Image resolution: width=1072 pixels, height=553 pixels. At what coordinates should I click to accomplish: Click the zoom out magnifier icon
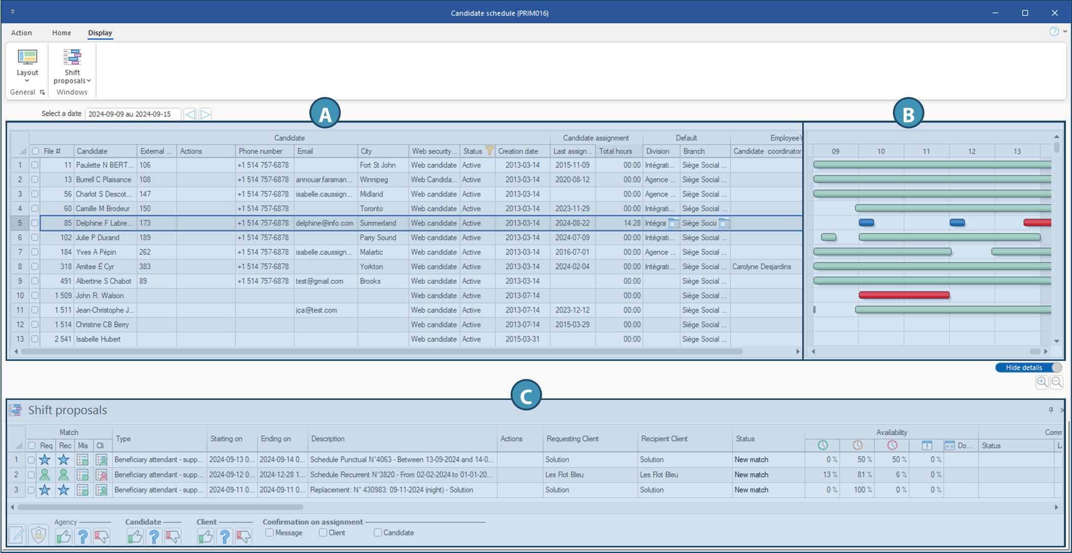[1057, 382]
